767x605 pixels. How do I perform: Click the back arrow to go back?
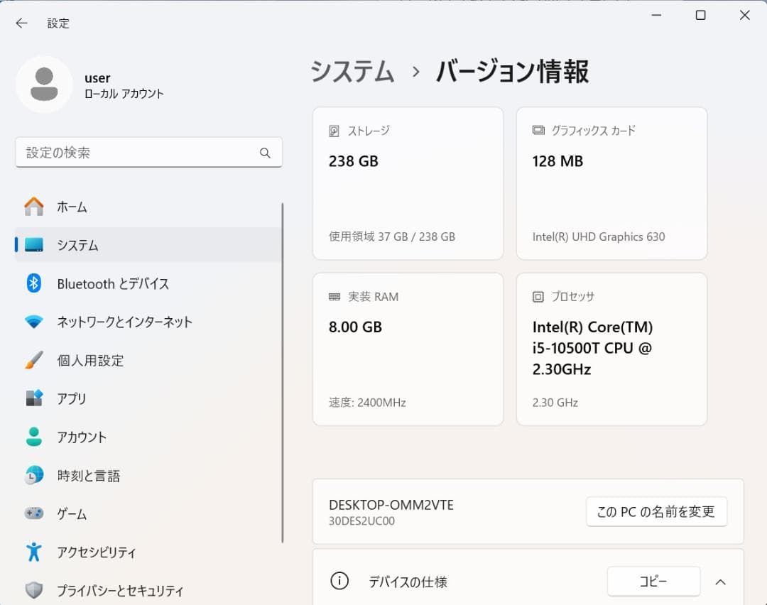(21, 23)
